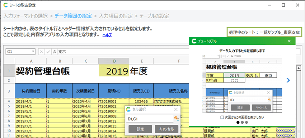Select column D header
This screenshot has width=305, height=138.
point(114,61)
